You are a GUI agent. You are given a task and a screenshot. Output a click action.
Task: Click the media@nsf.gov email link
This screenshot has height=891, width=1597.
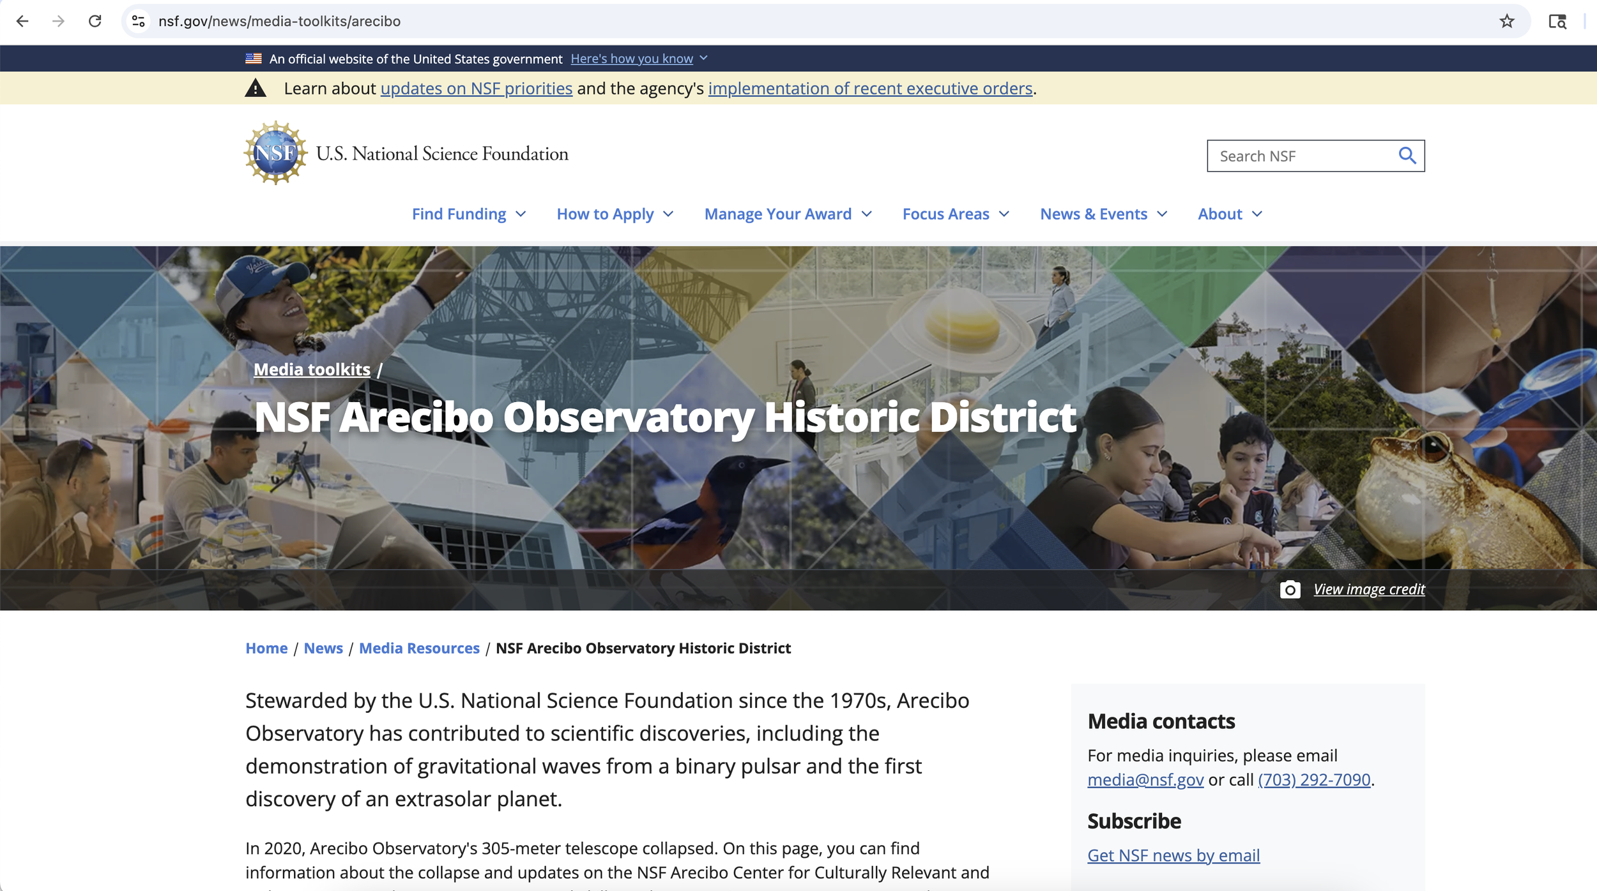click(x=1145, y=779)
